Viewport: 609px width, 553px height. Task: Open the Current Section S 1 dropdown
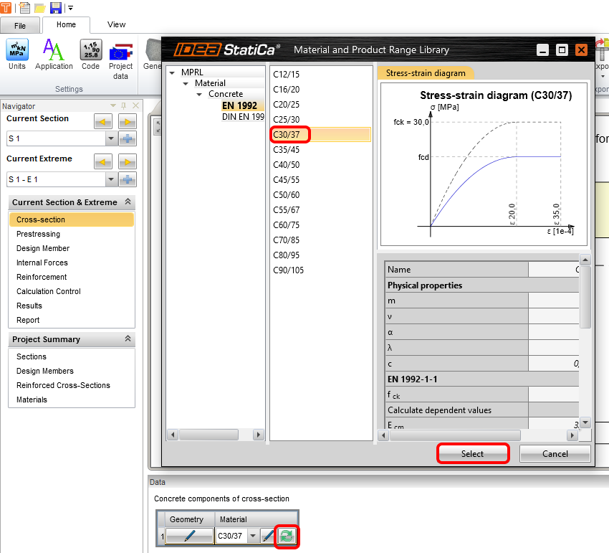(x=110, y=139)
